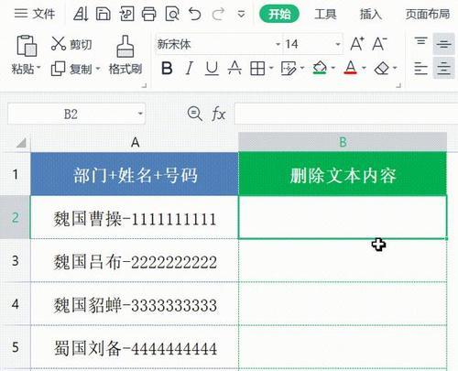Undo the last action

195,14
